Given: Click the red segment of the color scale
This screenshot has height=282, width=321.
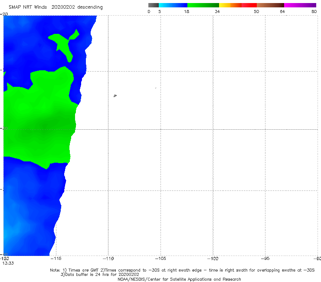Looking at the screenshot, I should pyautogui.click(x=249, y=5).
